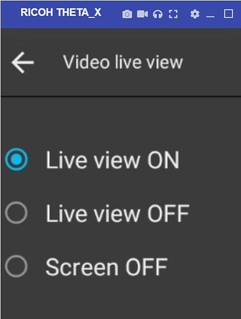Click the RICOH THETA_X window title text
The height and width of the screenshot is (319, 241).
(61, 13)
